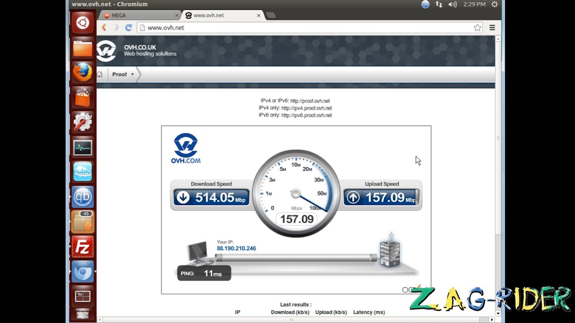Click the Upload Speed 157.09 readout
The height and width of the screenshot is (323, 575).
coord(381,197)
